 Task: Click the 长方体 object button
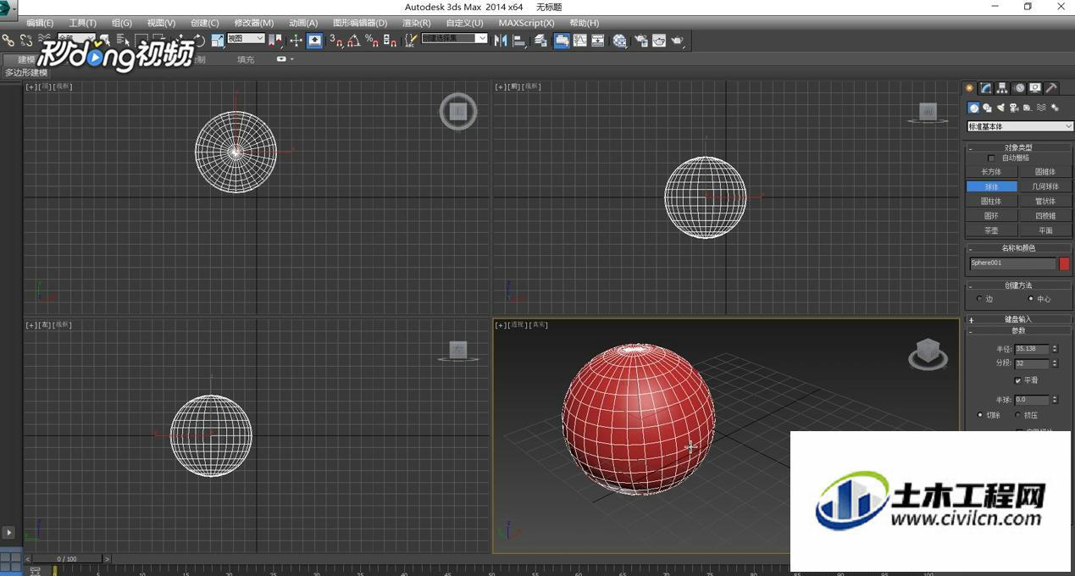(x=991, y=172)
